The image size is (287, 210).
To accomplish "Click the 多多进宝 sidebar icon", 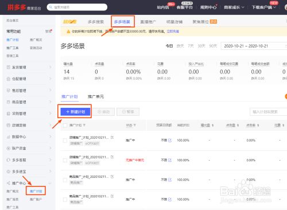I will click(8, 172).
